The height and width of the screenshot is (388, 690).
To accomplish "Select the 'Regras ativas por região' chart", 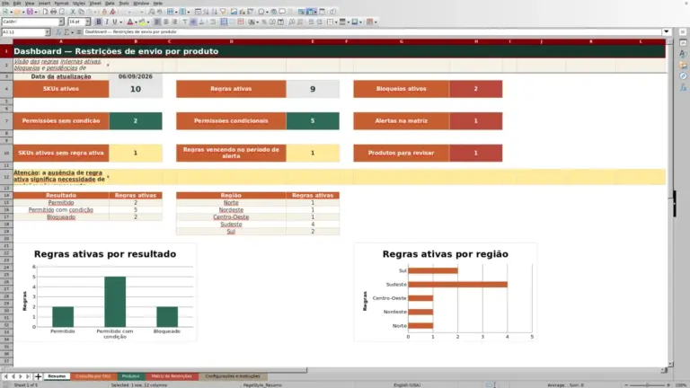I will pyautogui.click(x=446, y=292).
